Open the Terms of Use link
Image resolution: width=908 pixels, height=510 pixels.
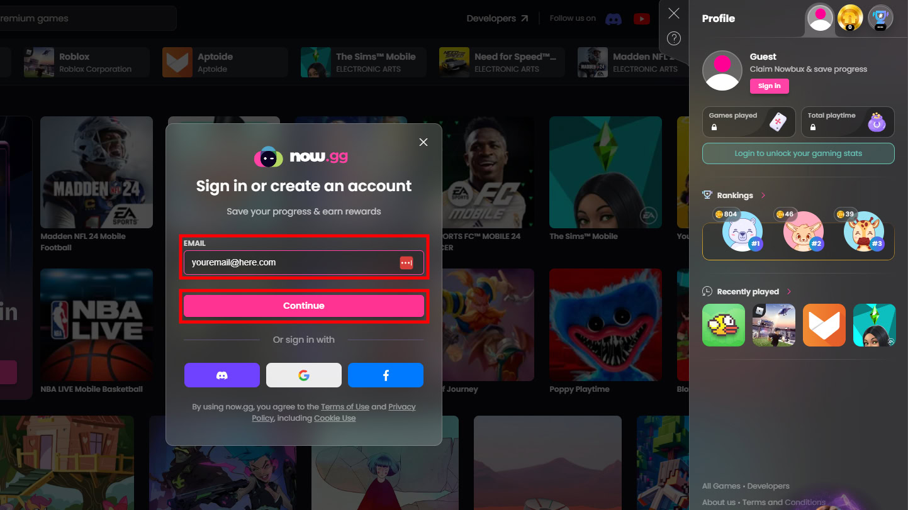pos(345,407)
